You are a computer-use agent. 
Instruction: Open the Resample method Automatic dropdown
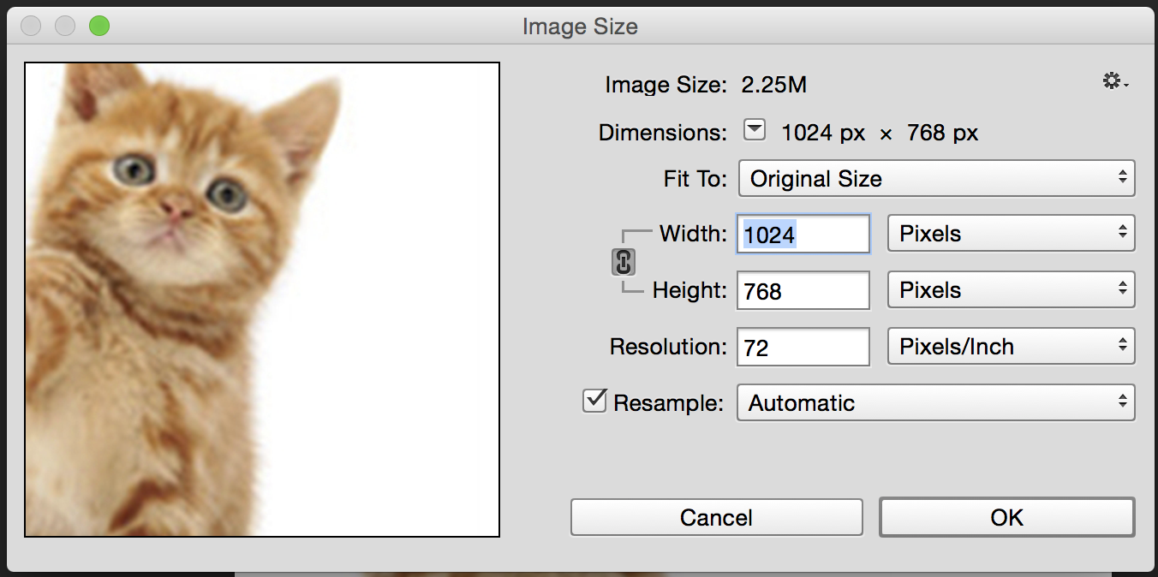(x=936, y=402)
